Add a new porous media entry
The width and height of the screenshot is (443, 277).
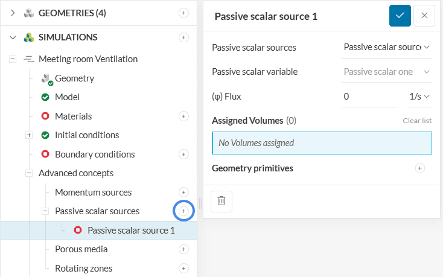184,249
